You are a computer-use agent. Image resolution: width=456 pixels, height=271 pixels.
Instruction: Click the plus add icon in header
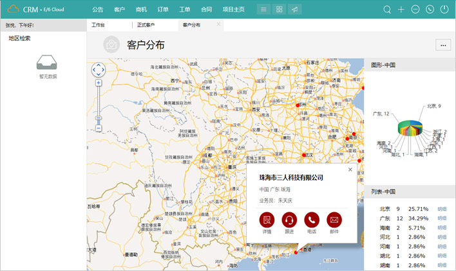point(401,10)
